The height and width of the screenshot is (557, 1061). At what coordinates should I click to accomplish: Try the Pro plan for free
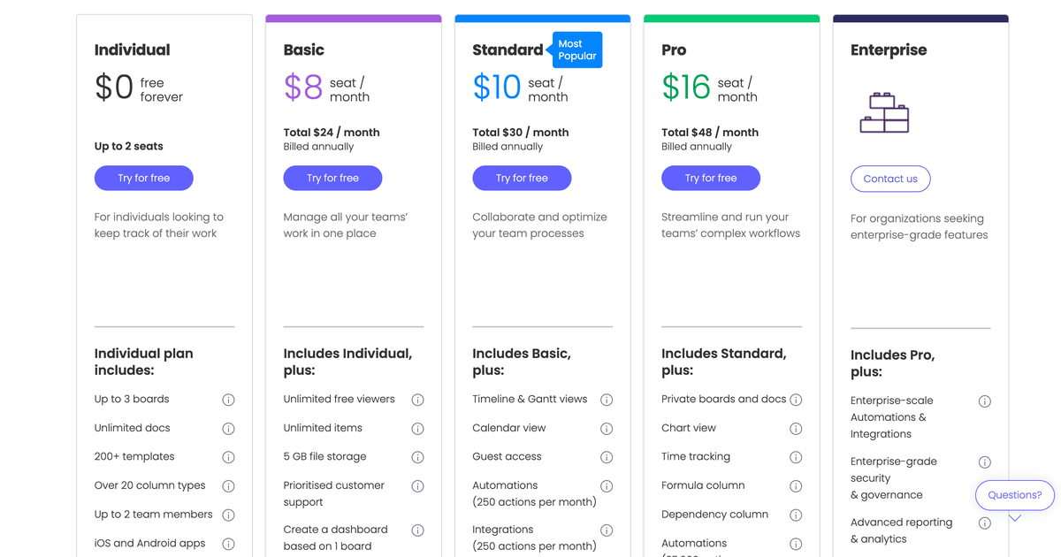coord(711,179)
